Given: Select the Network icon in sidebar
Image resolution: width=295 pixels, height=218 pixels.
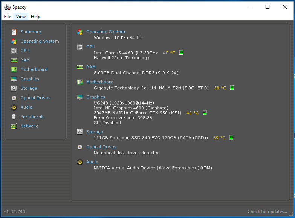Looking at the screenshot, I should point(14,126).
